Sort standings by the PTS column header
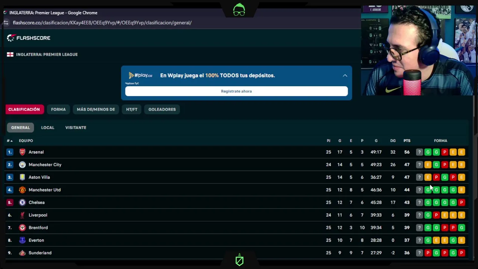The width and height of the screenshot is (478, 269). tap(407, 141)
